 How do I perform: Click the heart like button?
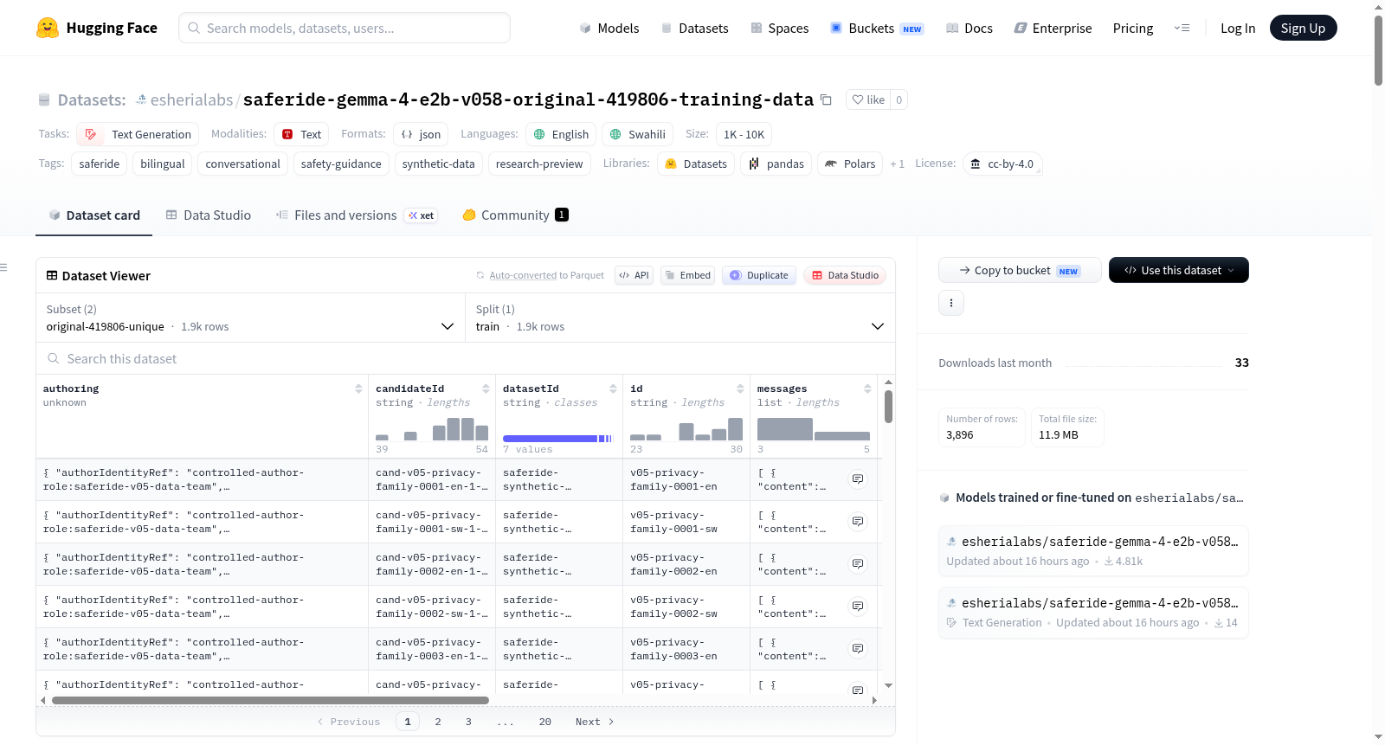click(868, 100)
